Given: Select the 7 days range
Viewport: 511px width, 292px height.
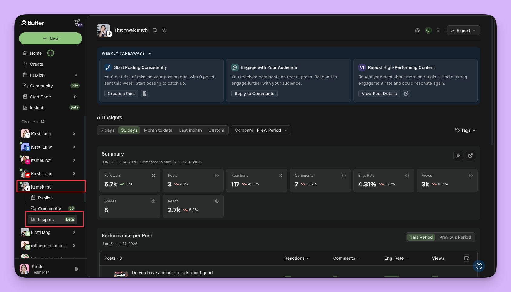Looking at the screenshot, I should point(108,130).
